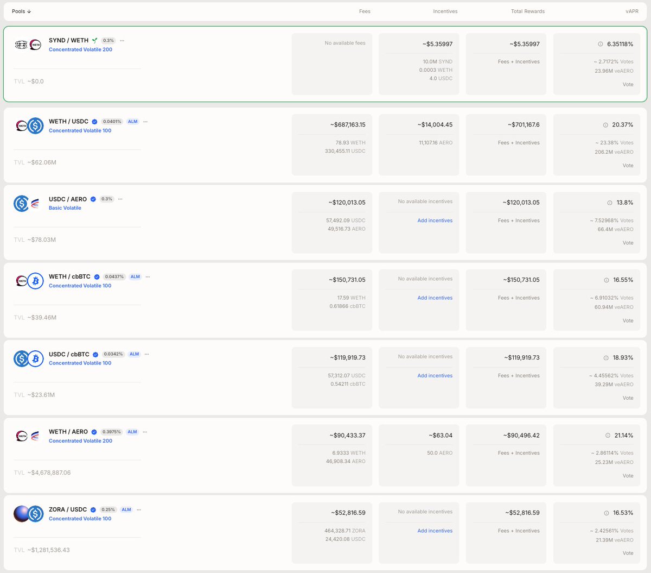
Task: Open more options menu for WETH / AERO
Action: [145, 432]
